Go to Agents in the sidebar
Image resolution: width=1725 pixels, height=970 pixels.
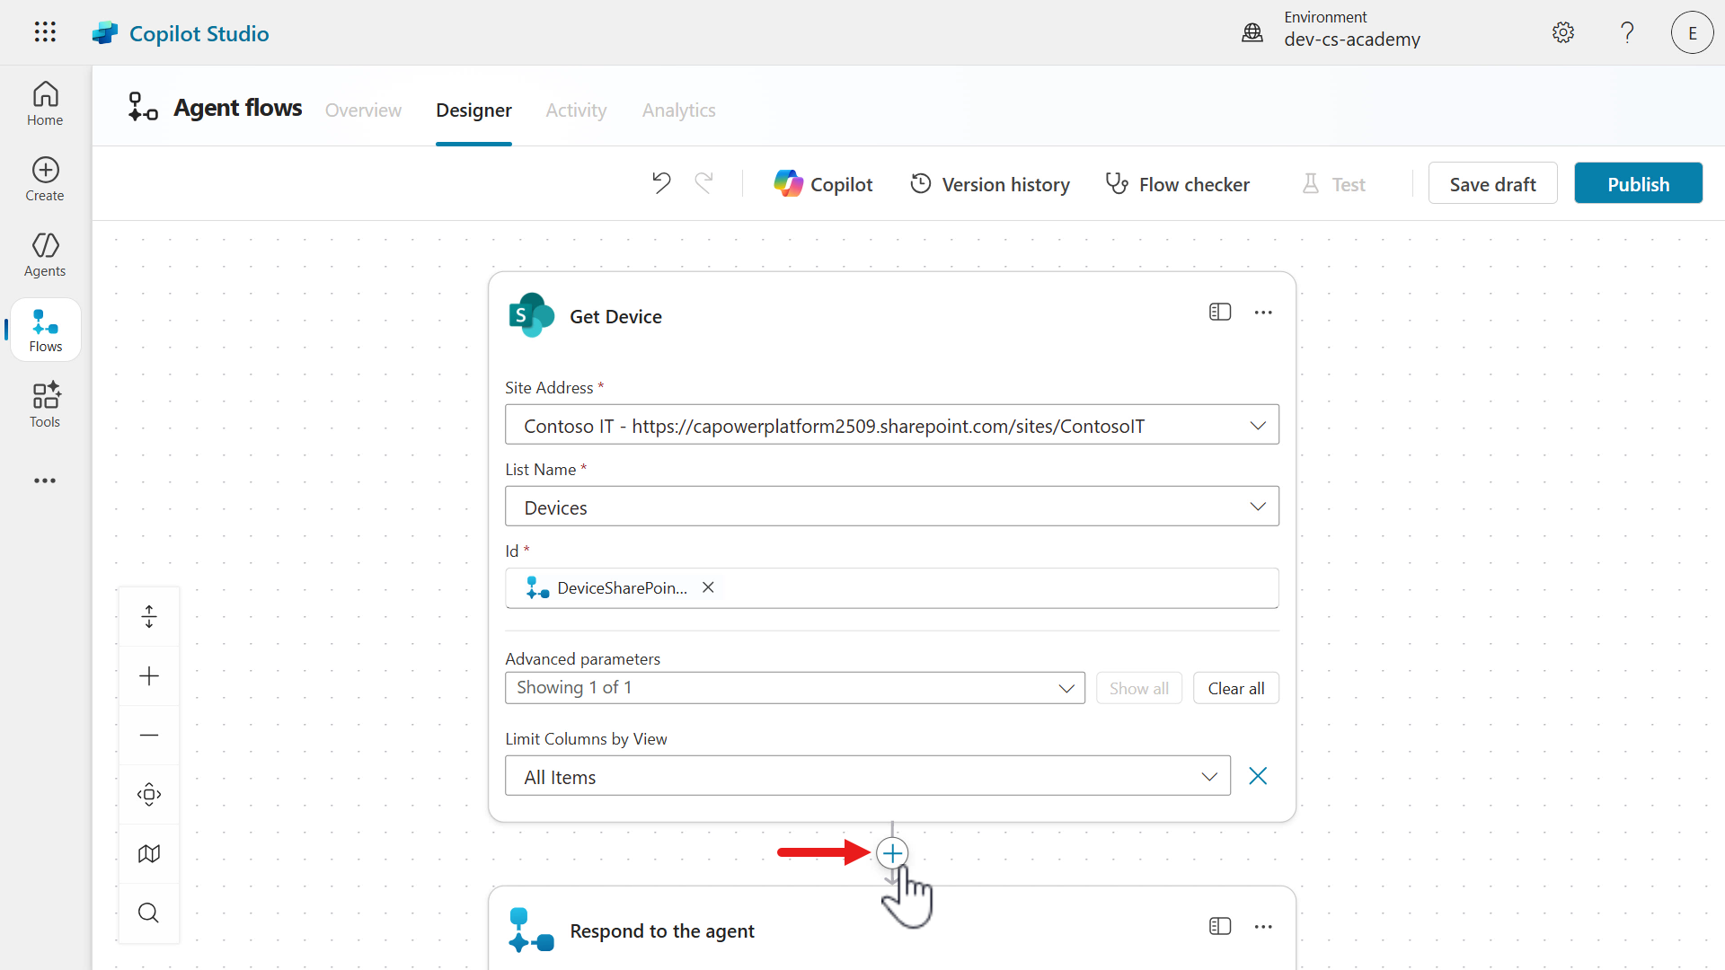pos(45,254)
